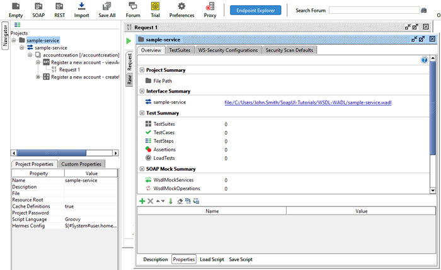Select the Custom Properties tab

coord(81,164)
